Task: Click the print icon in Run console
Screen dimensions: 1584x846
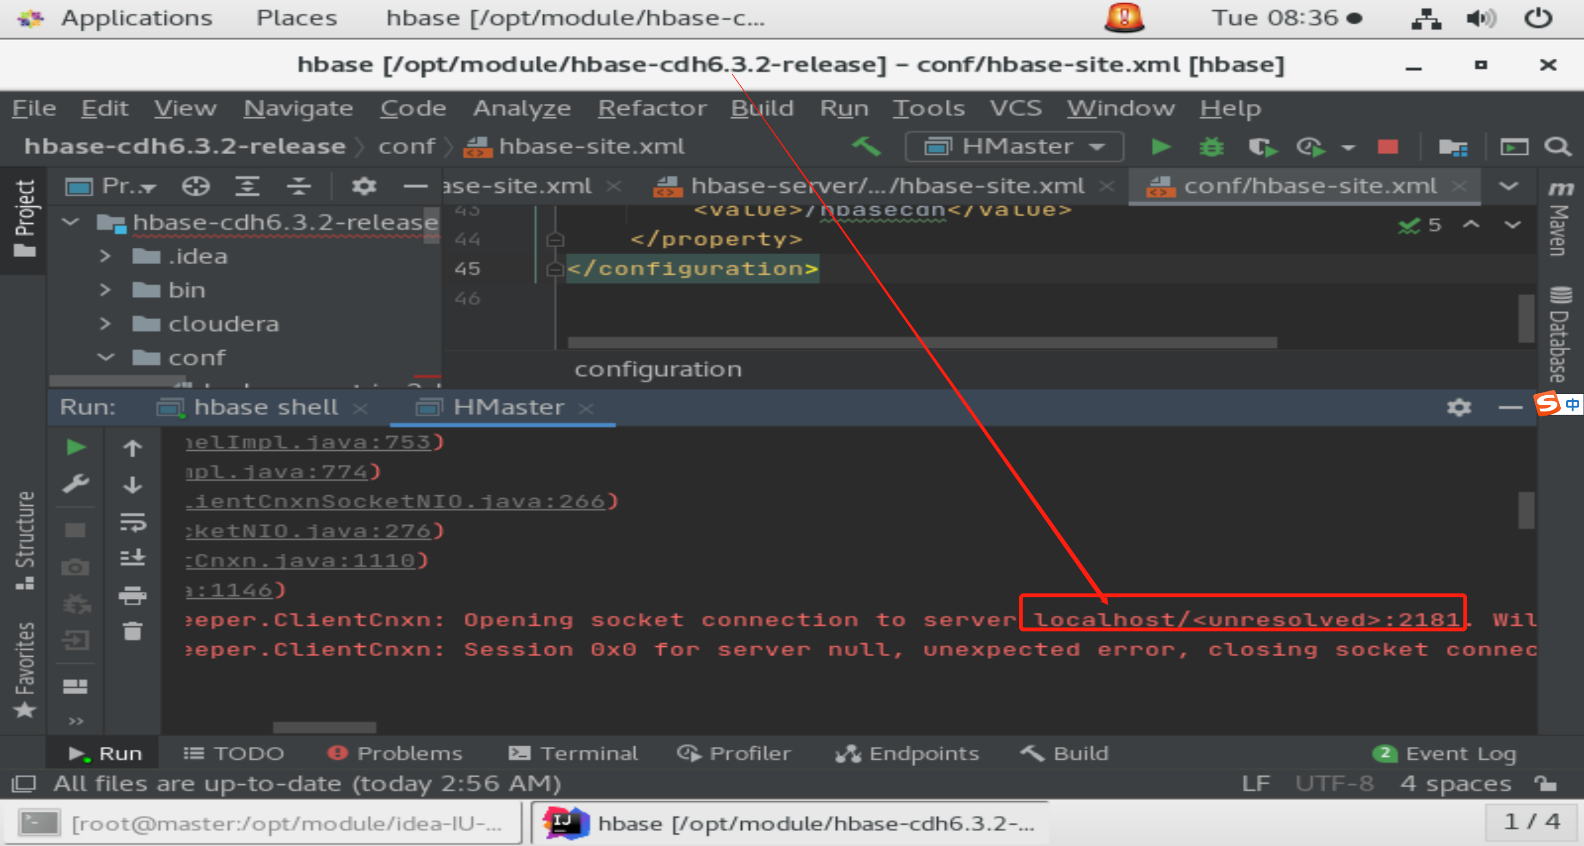Action: pos(132,595)
